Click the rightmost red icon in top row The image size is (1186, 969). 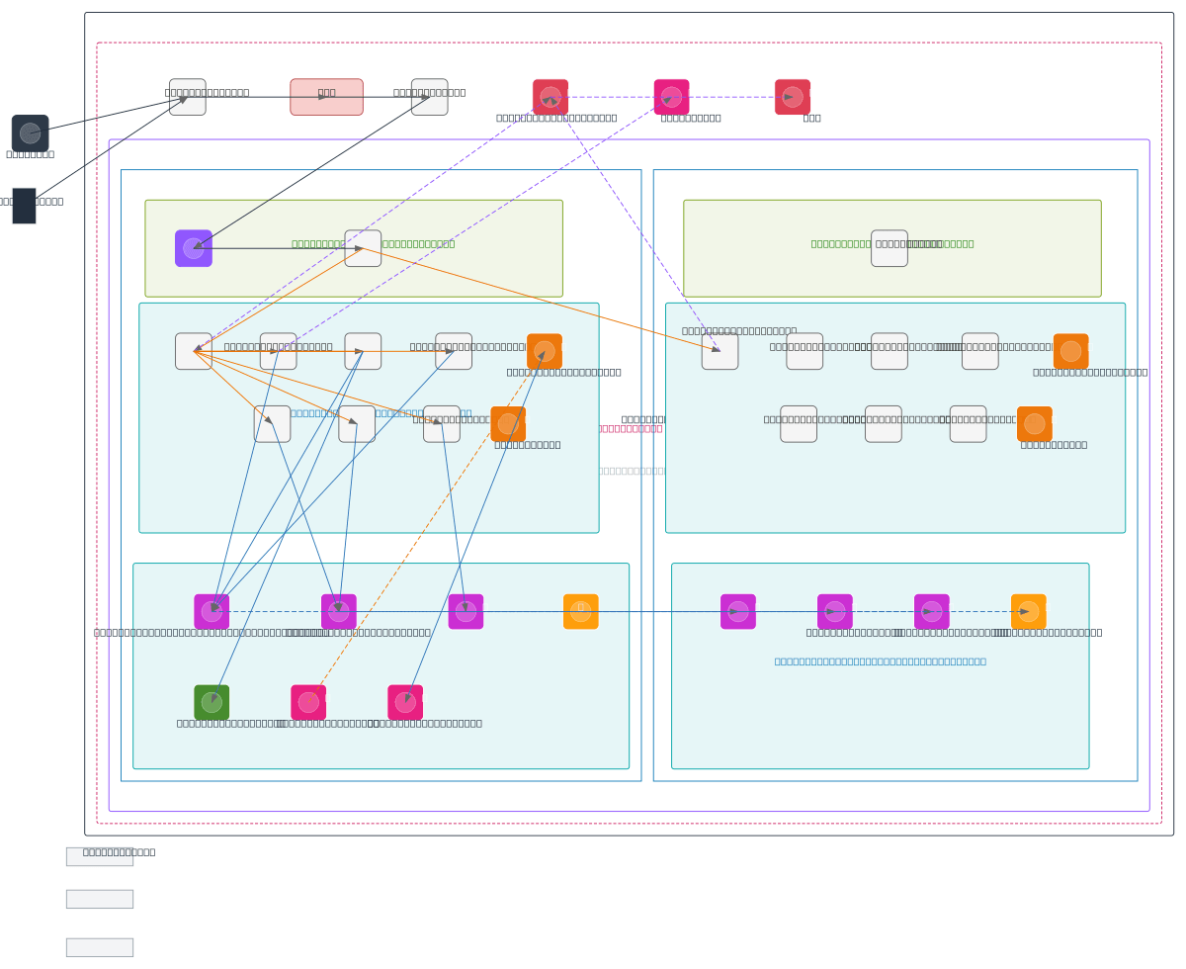click(x=793, y=97)
